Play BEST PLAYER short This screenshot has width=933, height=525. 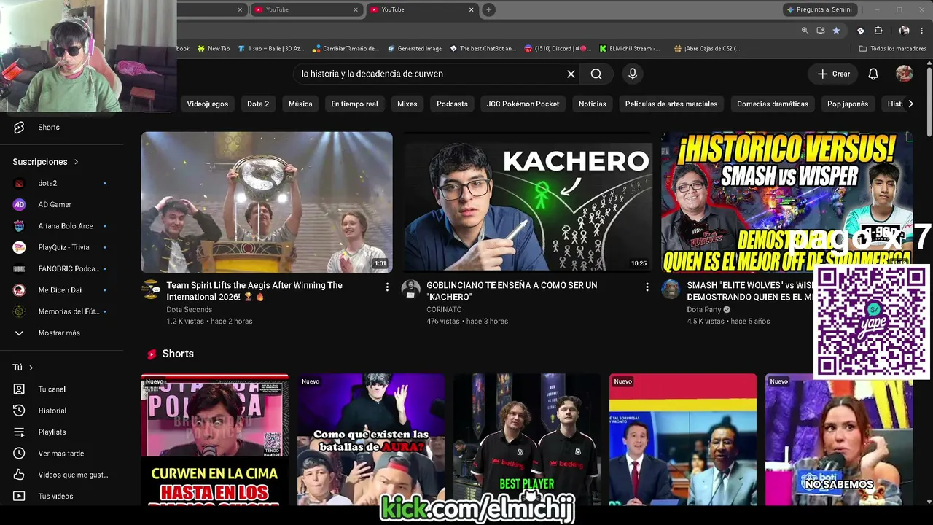(x=527, y=440)
